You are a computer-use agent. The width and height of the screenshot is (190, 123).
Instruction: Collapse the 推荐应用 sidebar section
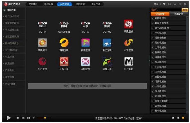coord(5,10)
